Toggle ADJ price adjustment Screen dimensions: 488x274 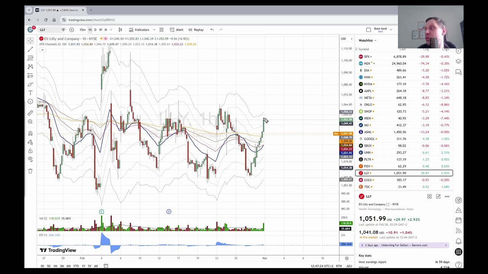click(x=349, y=266)
